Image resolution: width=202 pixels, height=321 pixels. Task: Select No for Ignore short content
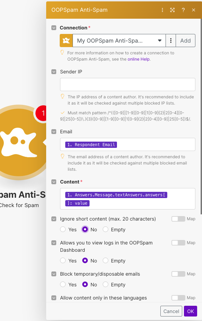[x=85, y=229]
